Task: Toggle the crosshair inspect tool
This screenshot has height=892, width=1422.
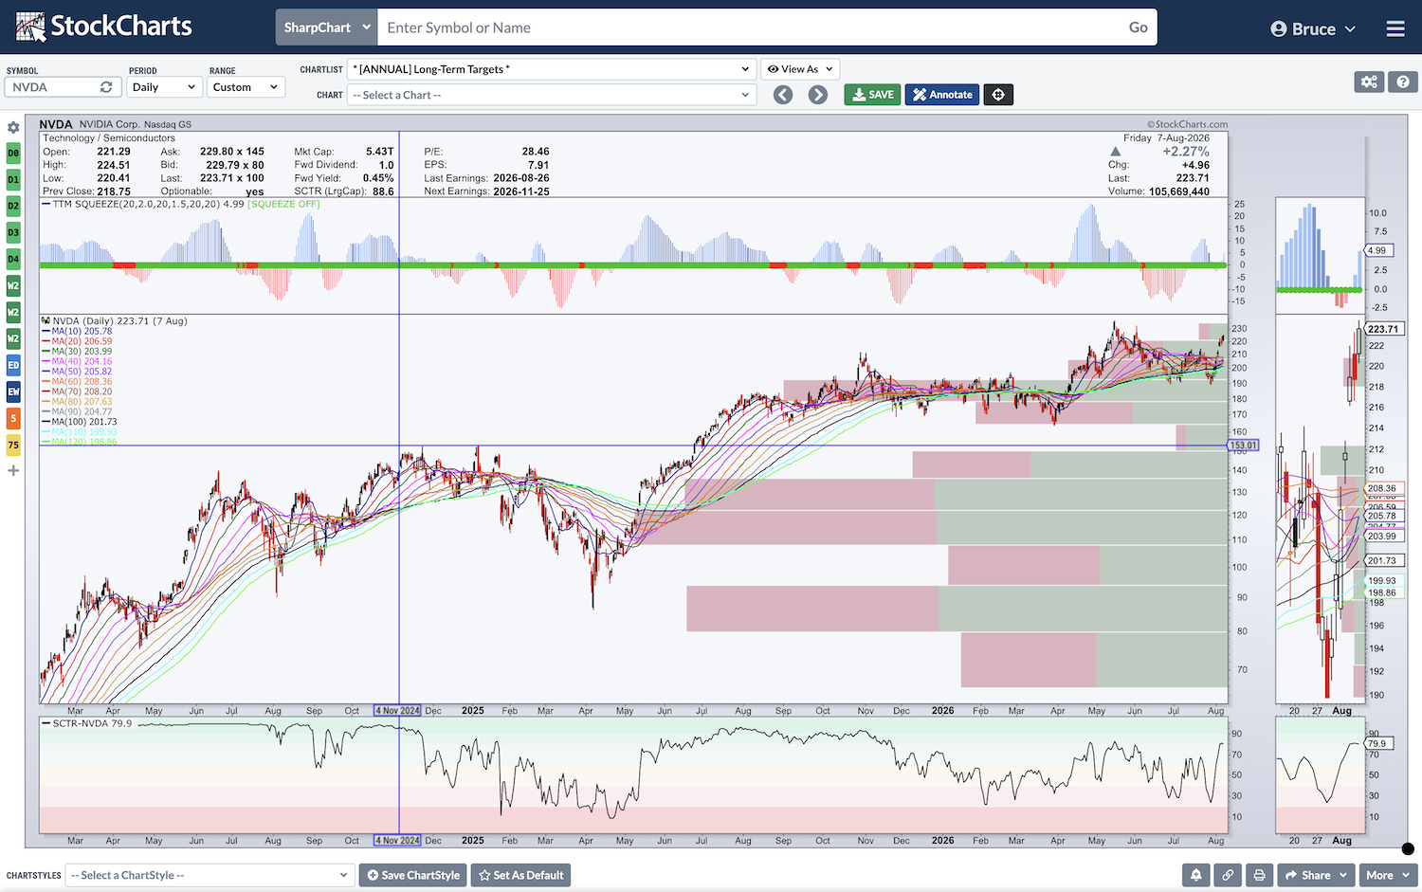Action: (998, 95)
